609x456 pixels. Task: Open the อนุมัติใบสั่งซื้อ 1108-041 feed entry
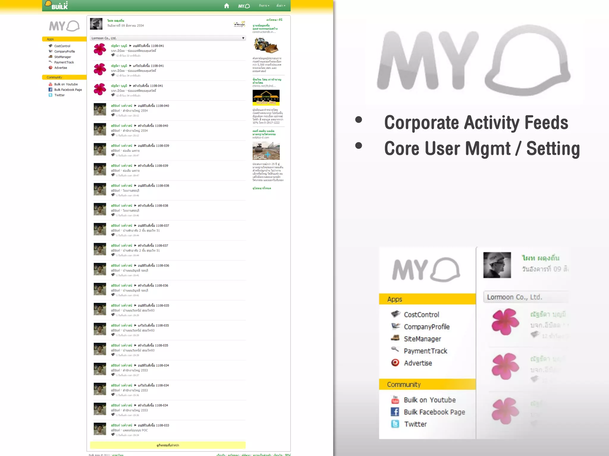148,46
